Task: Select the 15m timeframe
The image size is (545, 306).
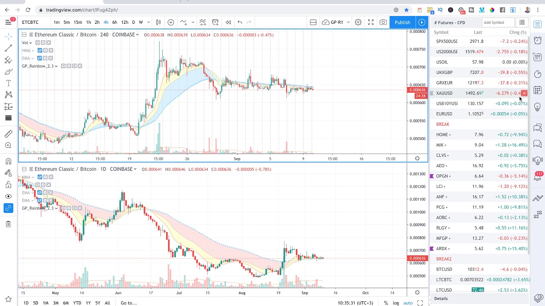Action: (x=77, y=22)
